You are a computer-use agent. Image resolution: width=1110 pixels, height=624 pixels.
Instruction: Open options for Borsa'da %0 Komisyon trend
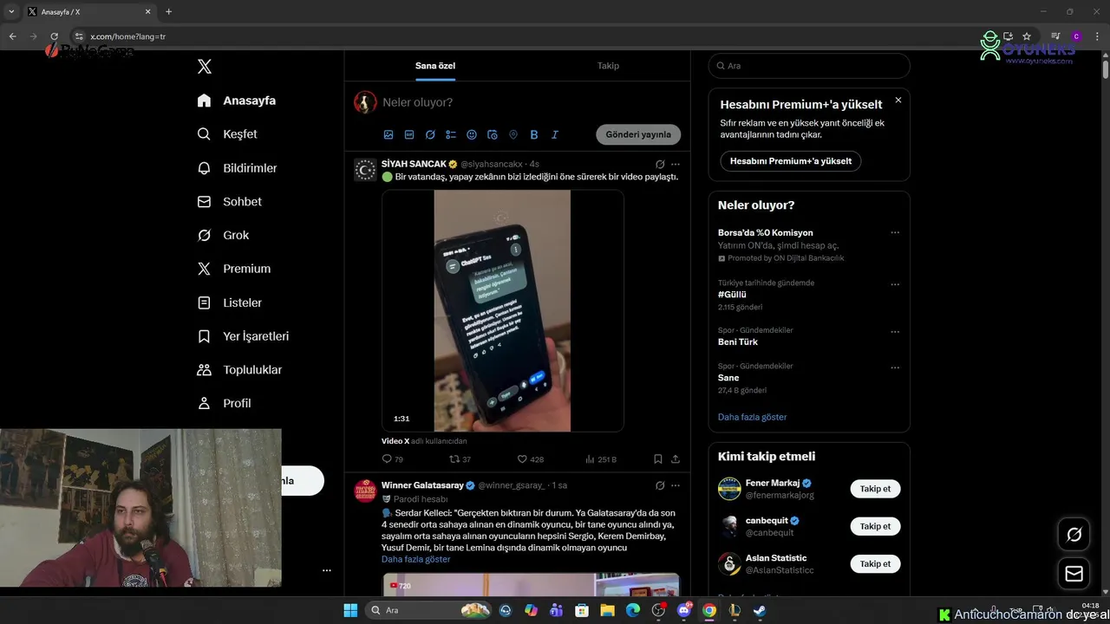pos(895,232)
